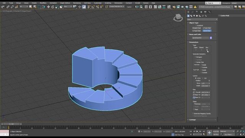This screenshot has width=245, height=138.
Task: Activate Select and Scale tool
Action: click(57, 7)
